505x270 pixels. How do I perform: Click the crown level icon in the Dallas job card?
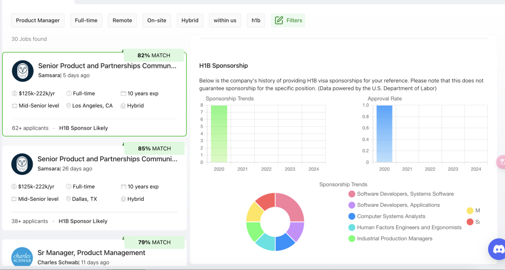(14, 199)
